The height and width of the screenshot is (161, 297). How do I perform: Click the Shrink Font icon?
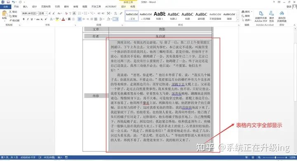[54, 13]
